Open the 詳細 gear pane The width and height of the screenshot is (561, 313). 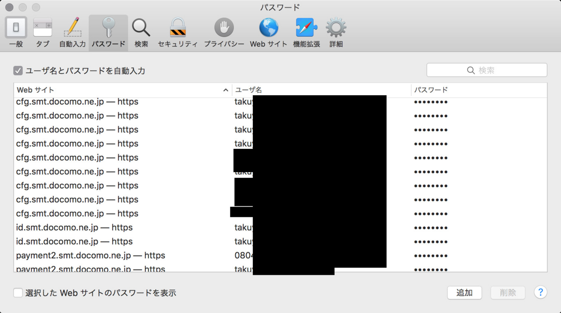[336, 32]
